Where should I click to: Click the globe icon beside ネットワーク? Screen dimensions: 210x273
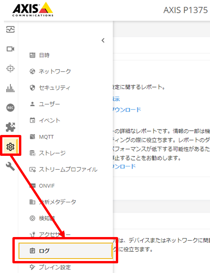[x=32, y=72]
